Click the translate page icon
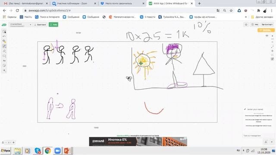 [218, 10]
